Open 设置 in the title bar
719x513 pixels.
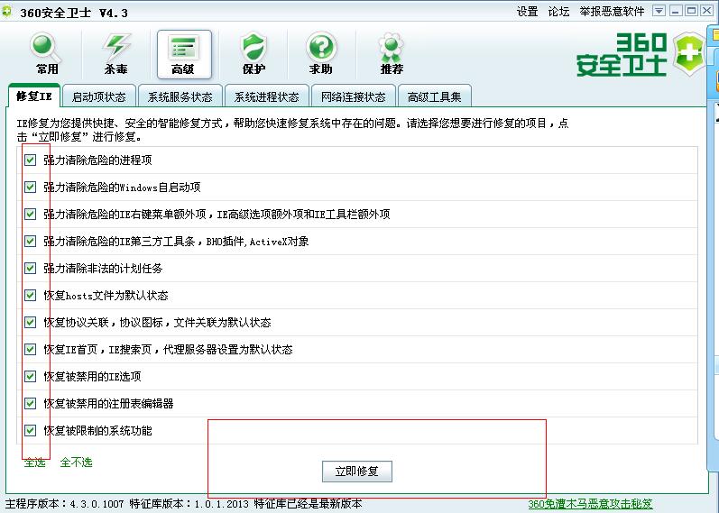pyautogui.click(x=528, y=12)
